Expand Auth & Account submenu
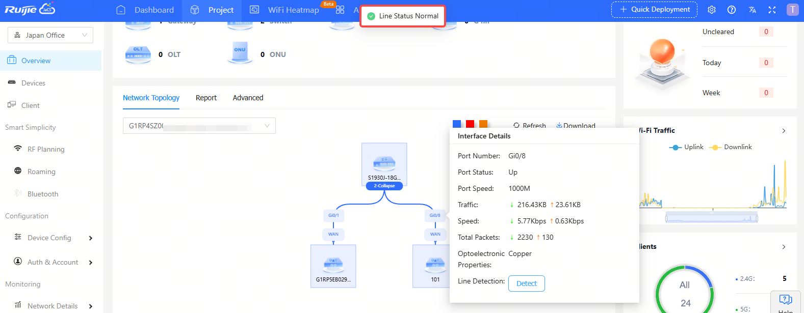Viewport: 804px width, 313px height. [91, 263]
